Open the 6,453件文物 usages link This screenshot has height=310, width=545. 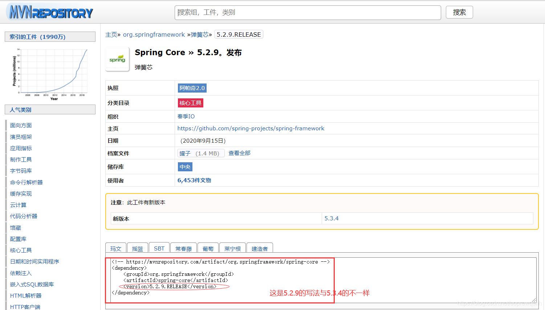point(194,180)
